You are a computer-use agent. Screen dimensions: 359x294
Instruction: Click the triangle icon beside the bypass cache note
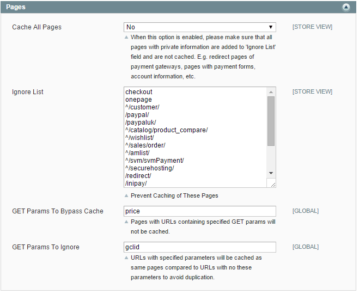tap(127, 222)
